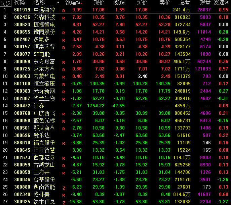
Task: Select stock code 300880
Action: [x=22, y=187]
